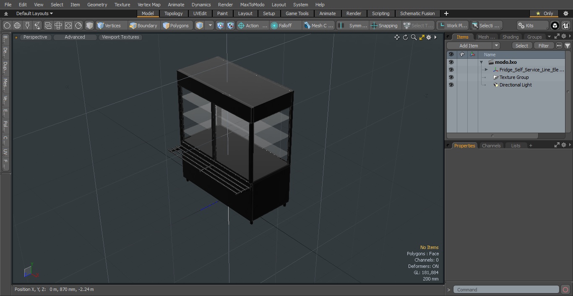The width and height of the screenshot is (573, 296).
Task: Open Work Plane dropdown button
Action: click(x=452, y=26)
